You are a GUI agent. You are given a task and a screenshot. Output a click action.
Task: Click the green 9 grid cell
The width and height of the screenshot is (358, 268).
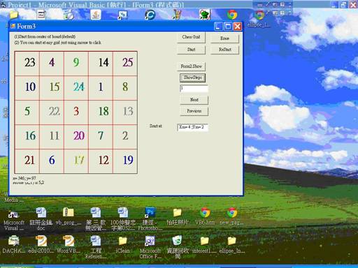[x=76, y=64]
